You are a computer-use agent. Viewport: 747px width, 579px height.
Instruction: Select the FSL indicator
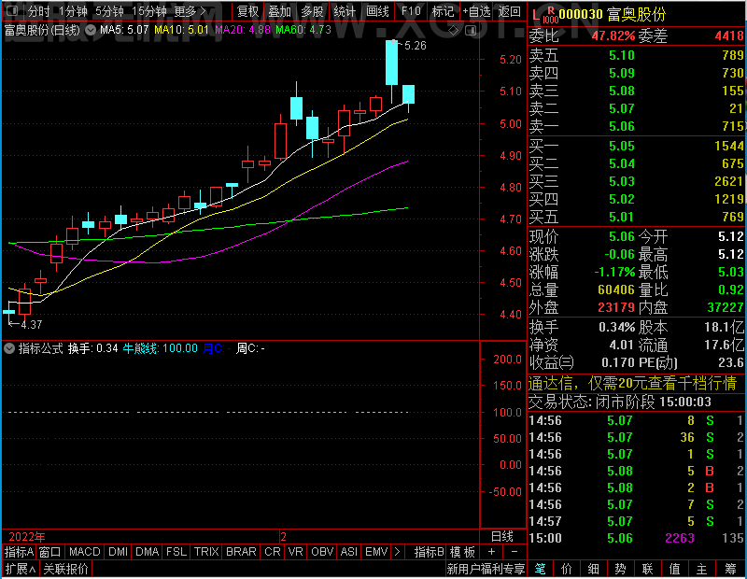176,552
